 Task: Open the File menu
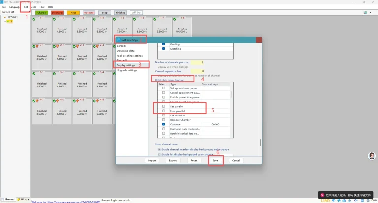4,7
